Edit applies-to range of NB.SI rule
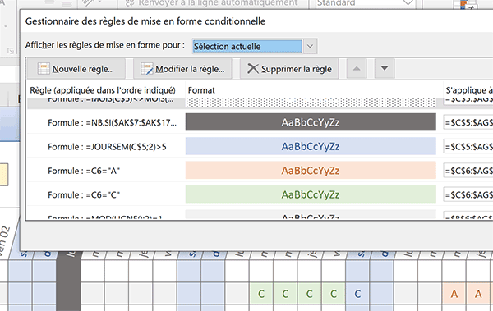This screenshot has width=493, height=311. (x=468, y=122)
